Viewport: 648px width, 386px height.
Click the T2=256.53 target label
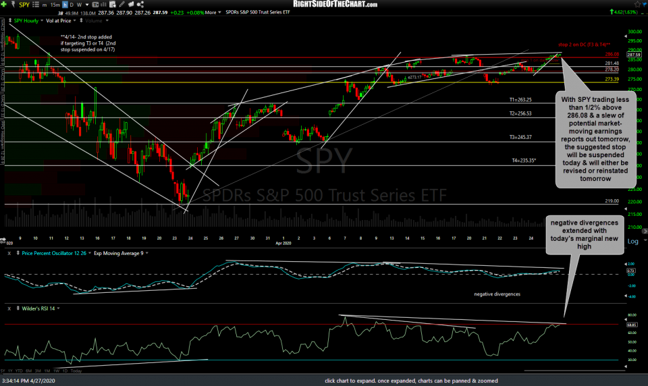[x=520, y=113]
